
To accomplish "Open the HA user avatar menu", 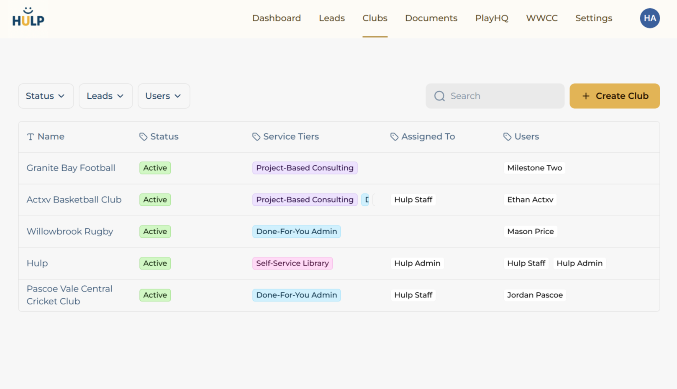I will point(650,18).
